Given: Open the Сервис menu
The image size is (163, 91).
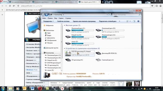Looking at the screenshot, I should pyautogui.click(x=61, y=18).
